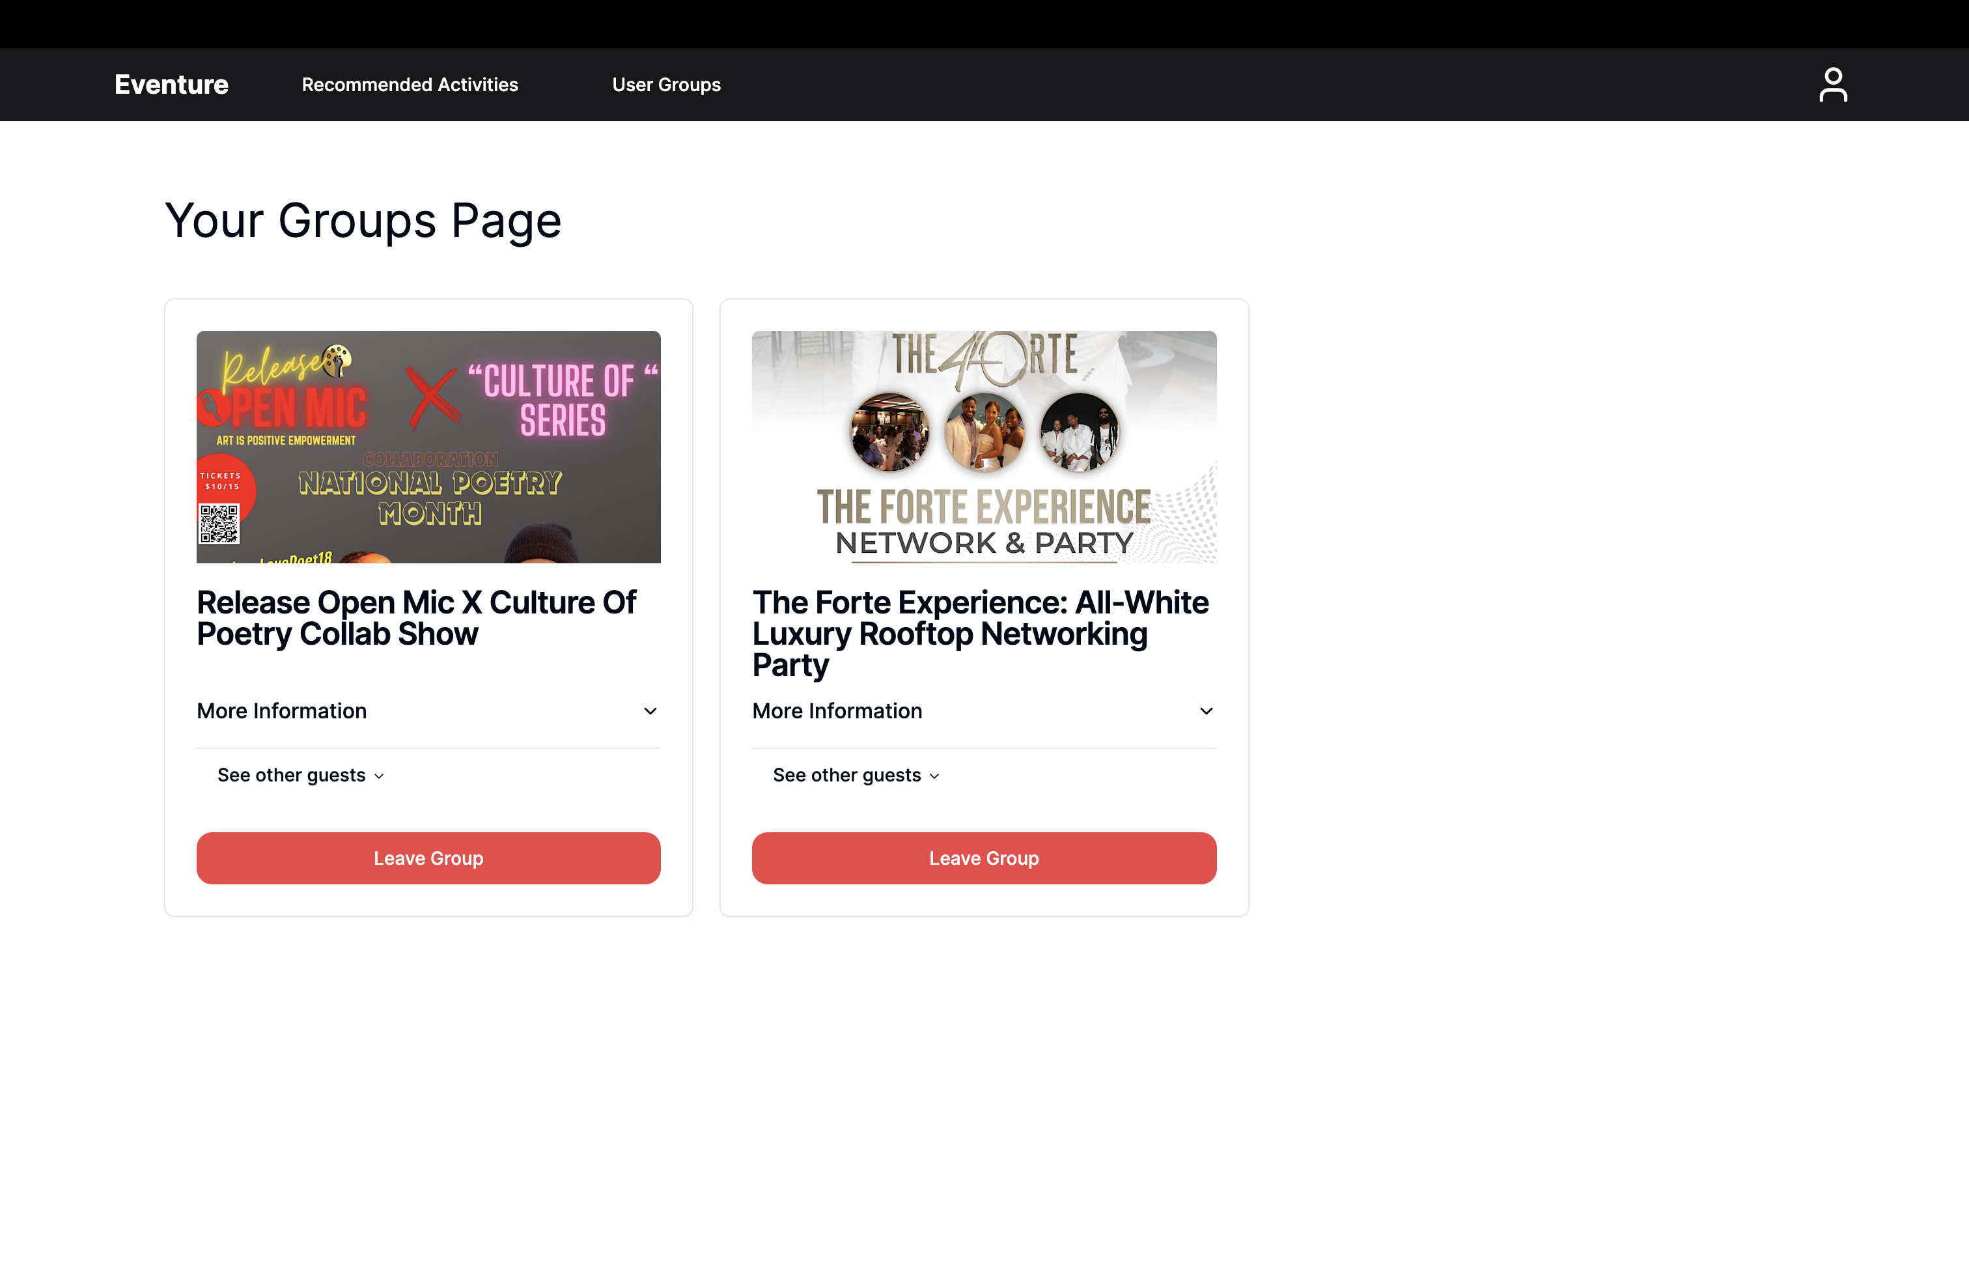Go to Recommended Activities
Image resolution: width=1969 pixels, height=1279 pixels.
(x=410, y=85)
